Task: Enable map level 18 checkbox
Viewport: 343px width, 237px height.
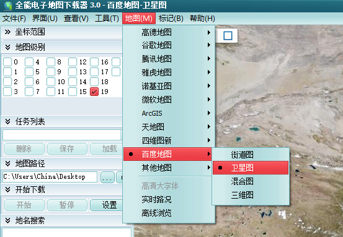Action: (x=94, y=82)
